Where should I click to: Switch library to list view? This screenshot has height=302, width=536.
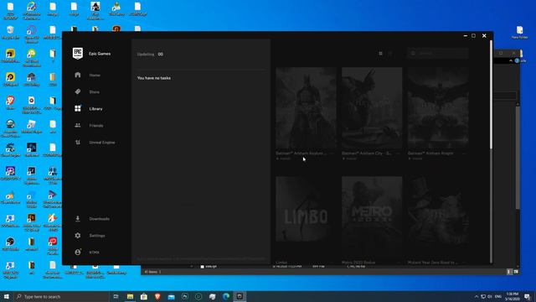click(x=390, y=54)
